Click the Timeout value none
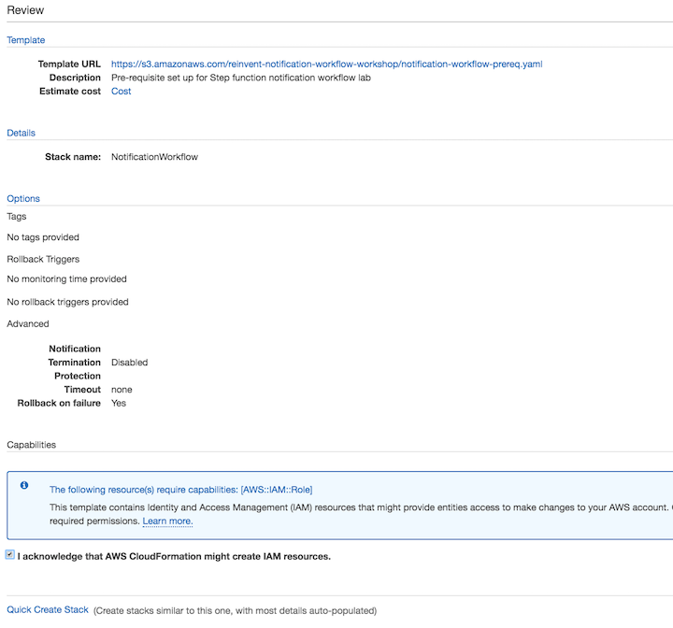 pyautogui.click(x=122, y=390)
